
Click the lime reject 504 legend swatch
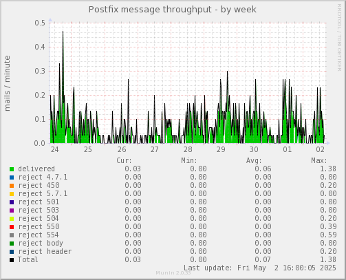coord(12,219)
